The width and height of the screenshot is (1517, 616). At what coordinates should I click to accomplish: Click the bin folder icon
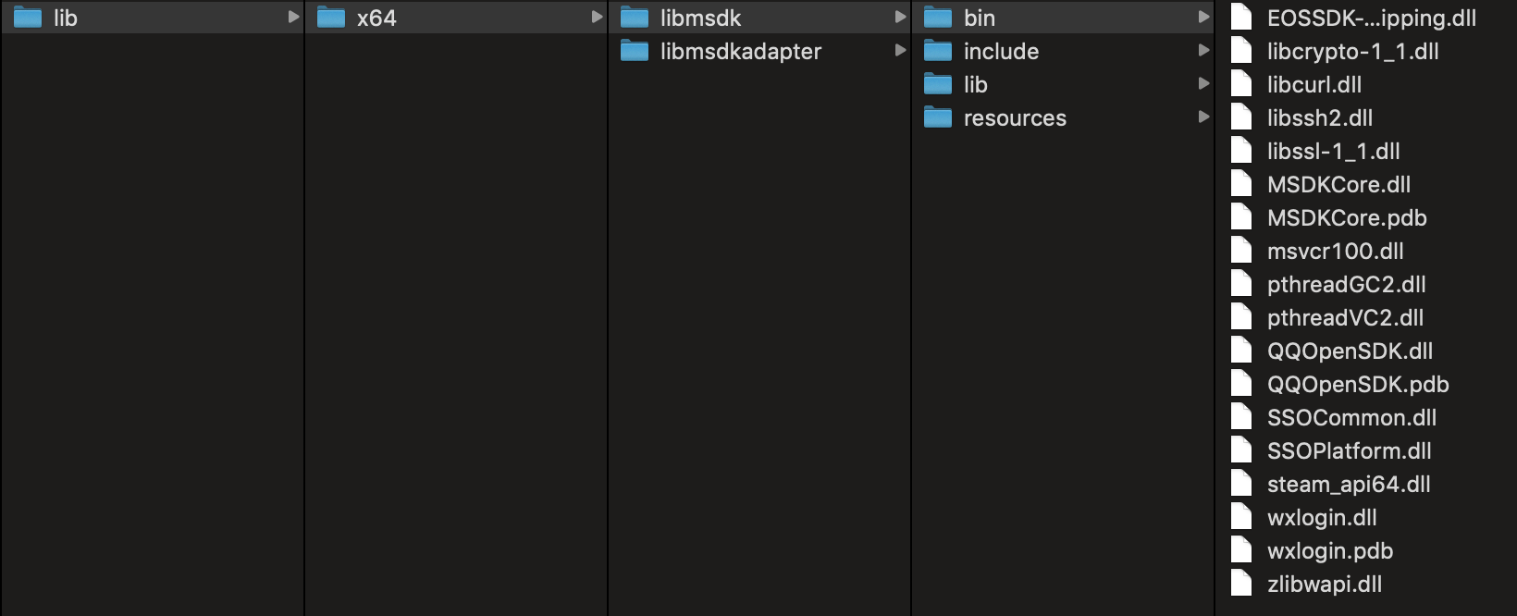point(938,17)
